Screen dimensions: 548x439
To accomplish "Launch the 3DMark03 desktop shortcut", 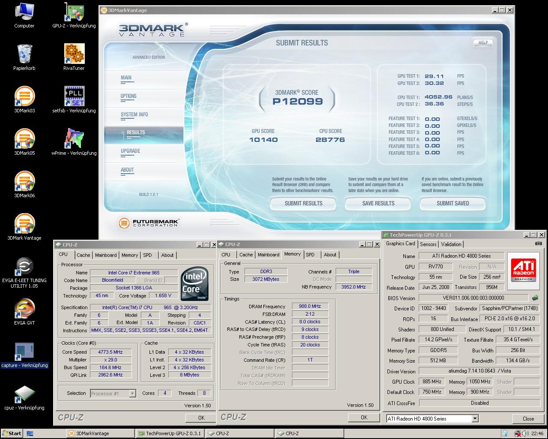I will 24,100.
